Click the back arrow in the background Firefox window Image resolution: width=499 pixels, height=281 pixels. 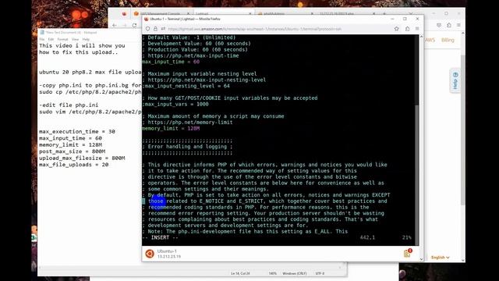[115, 25]
